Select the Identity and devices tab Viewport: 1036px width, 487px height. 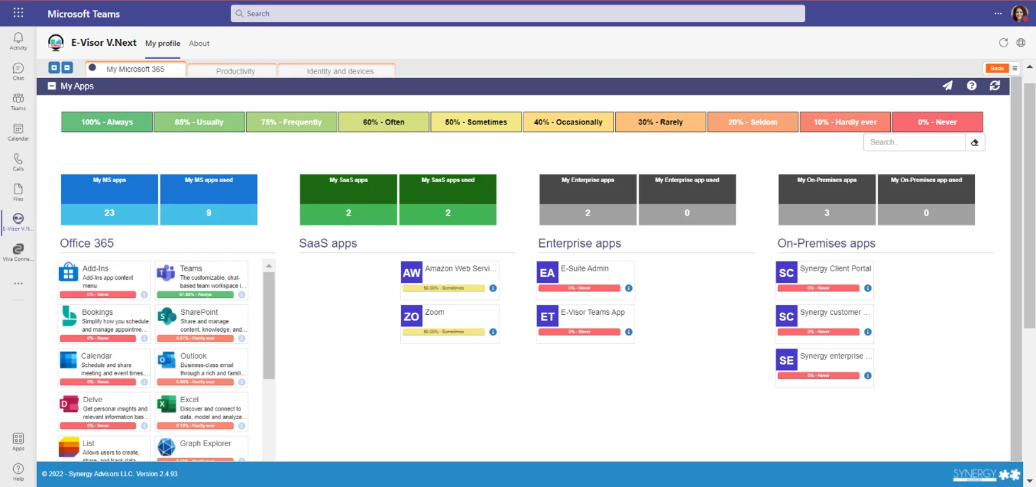point(337,71)
